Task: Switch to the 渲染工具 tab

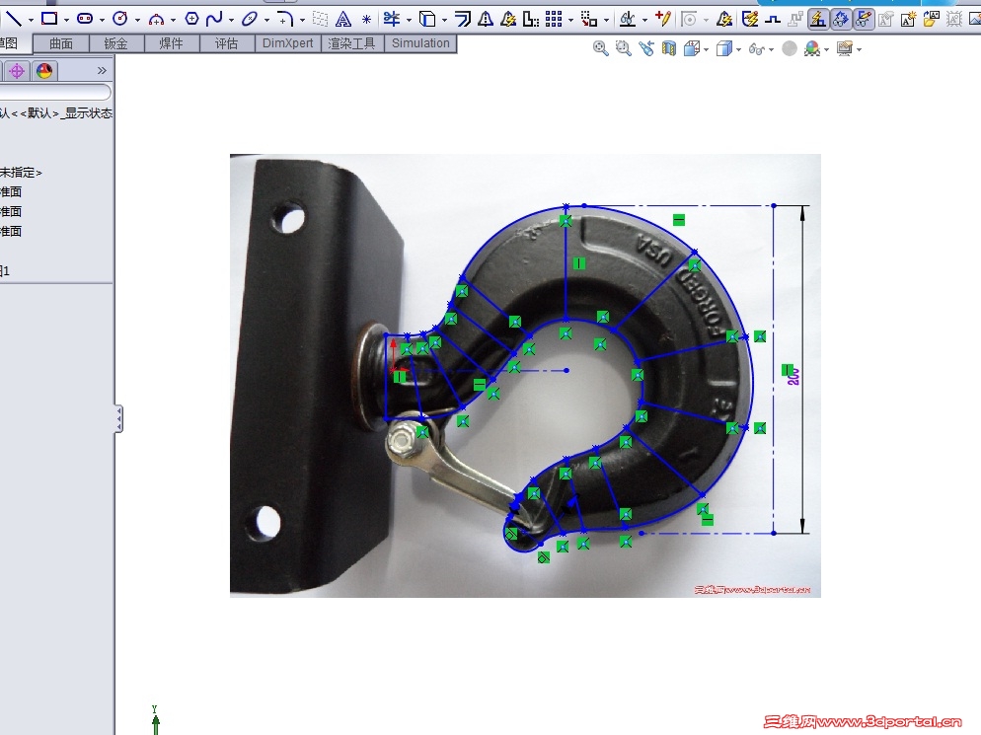Action: click(x=351, y=43)
